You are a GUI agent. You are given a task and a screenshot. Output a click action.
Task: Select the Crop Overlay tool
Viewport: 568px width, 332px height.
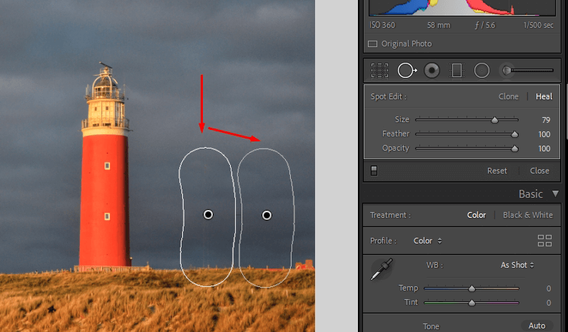point(379,70)
